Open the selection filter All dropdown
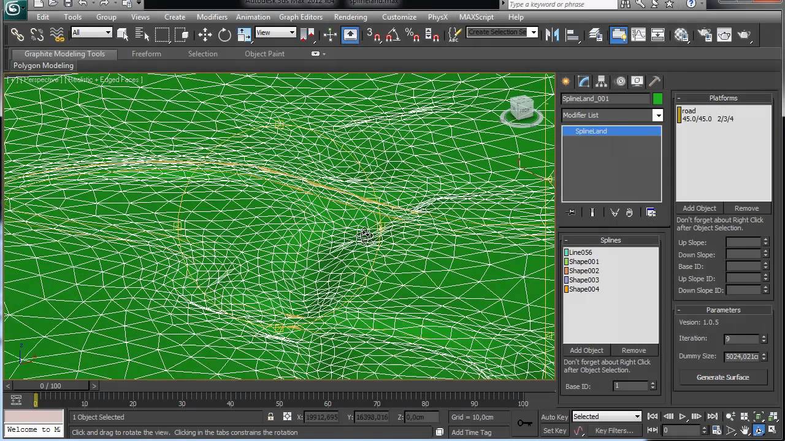This screenshot has height=441, width=785. pyautogui.click(x=91, y=32)
